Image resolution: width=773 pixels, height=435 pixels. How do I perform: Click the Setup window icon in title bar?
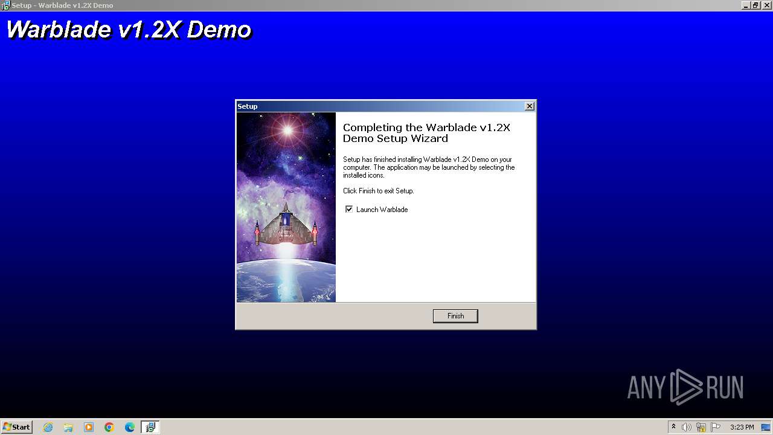(x=5, y=5)
